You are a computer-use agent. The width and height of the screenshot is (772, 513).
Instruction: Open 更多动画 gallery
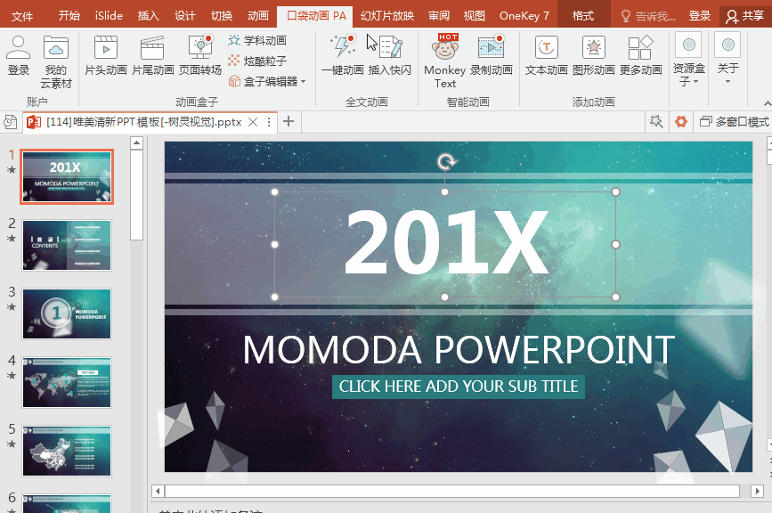click(x=640, y=55)
